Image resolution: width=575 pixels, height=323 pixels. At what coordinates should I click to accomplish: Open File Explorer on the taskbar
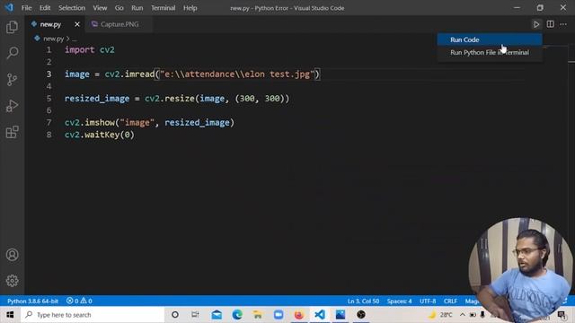258,315
